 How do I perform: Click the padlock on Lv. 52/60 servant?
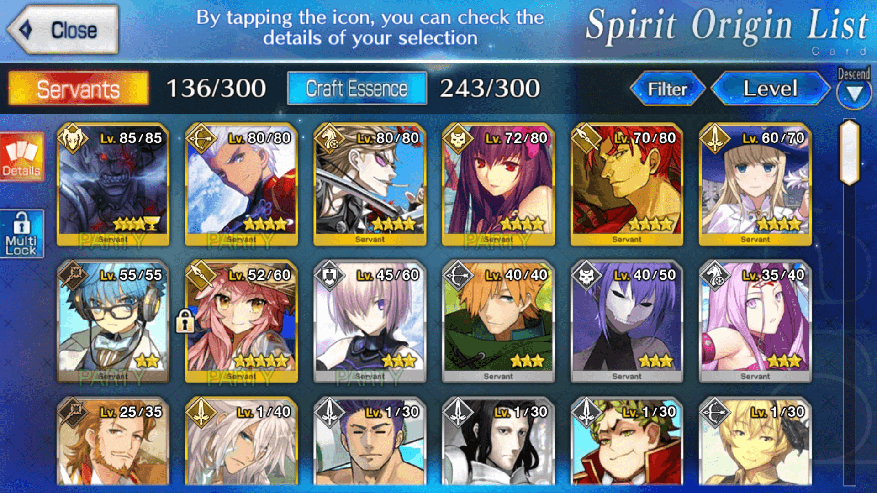pyautogui.click(x=185, y=320)
